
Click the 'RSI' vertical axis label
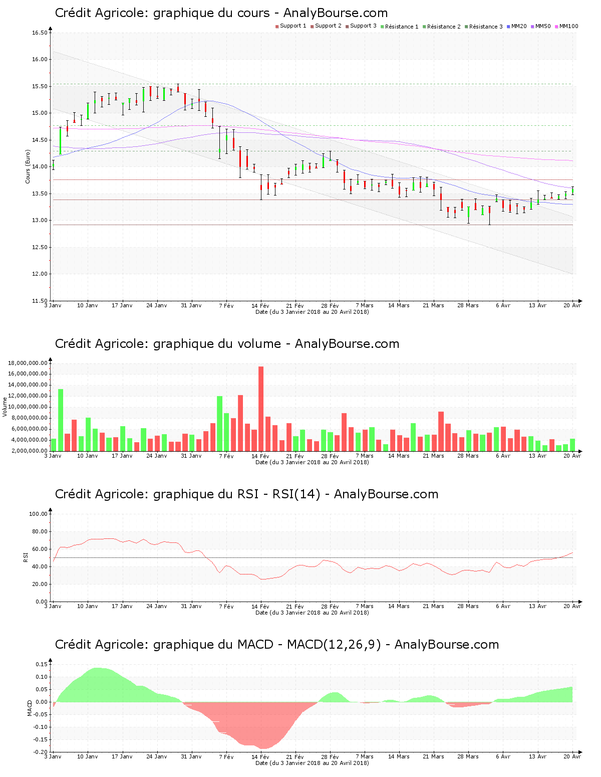26,557
